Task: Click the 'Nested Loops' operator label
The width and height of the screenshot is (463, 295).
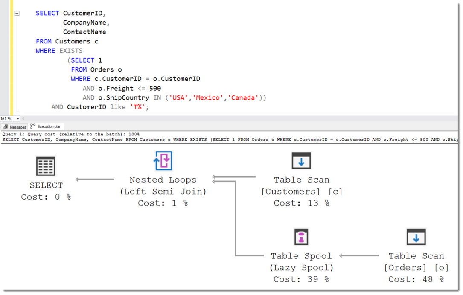Action: pos(163,180)
